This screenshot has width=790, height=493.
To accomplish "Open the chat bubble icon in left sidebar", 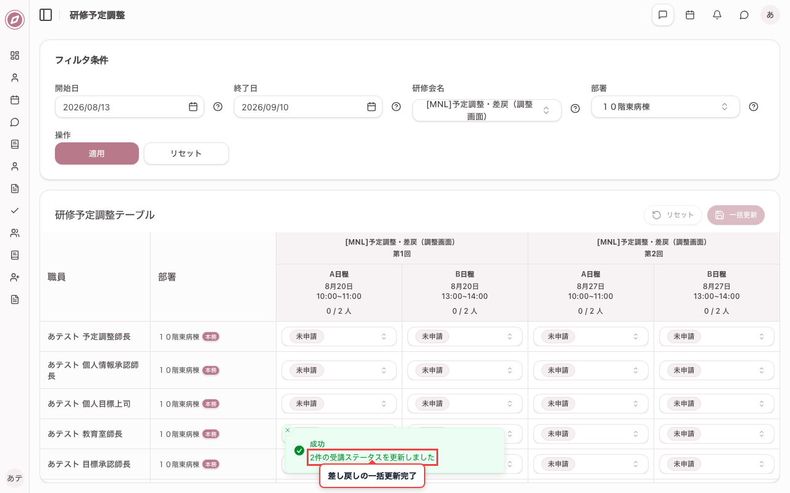I will tap(15, 122).
